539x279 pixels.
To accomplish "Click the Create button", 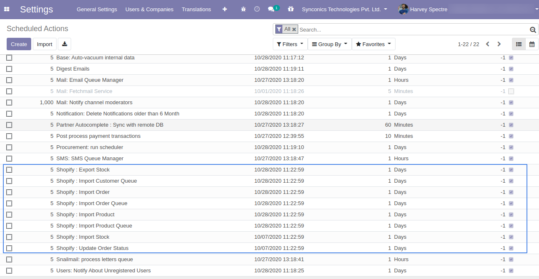I will [x=19, y=44].
